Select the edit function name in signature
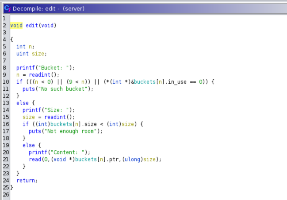 [31, 25]
